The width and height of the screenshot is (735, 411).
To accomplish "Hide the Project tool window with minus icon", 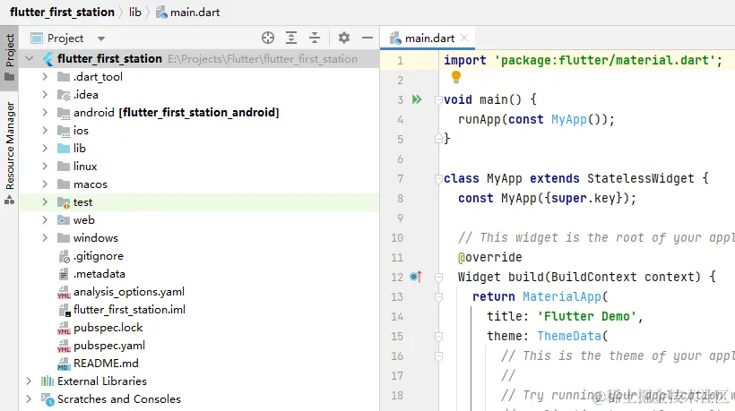I will pos(367,38).
